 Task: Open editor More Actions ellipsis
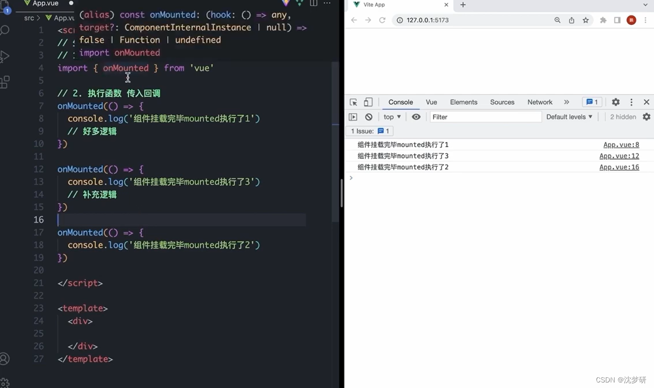tap(327, 3)
